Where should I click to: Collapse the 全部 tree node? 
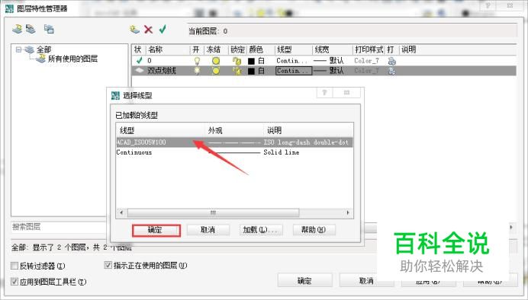coord(18,49)
